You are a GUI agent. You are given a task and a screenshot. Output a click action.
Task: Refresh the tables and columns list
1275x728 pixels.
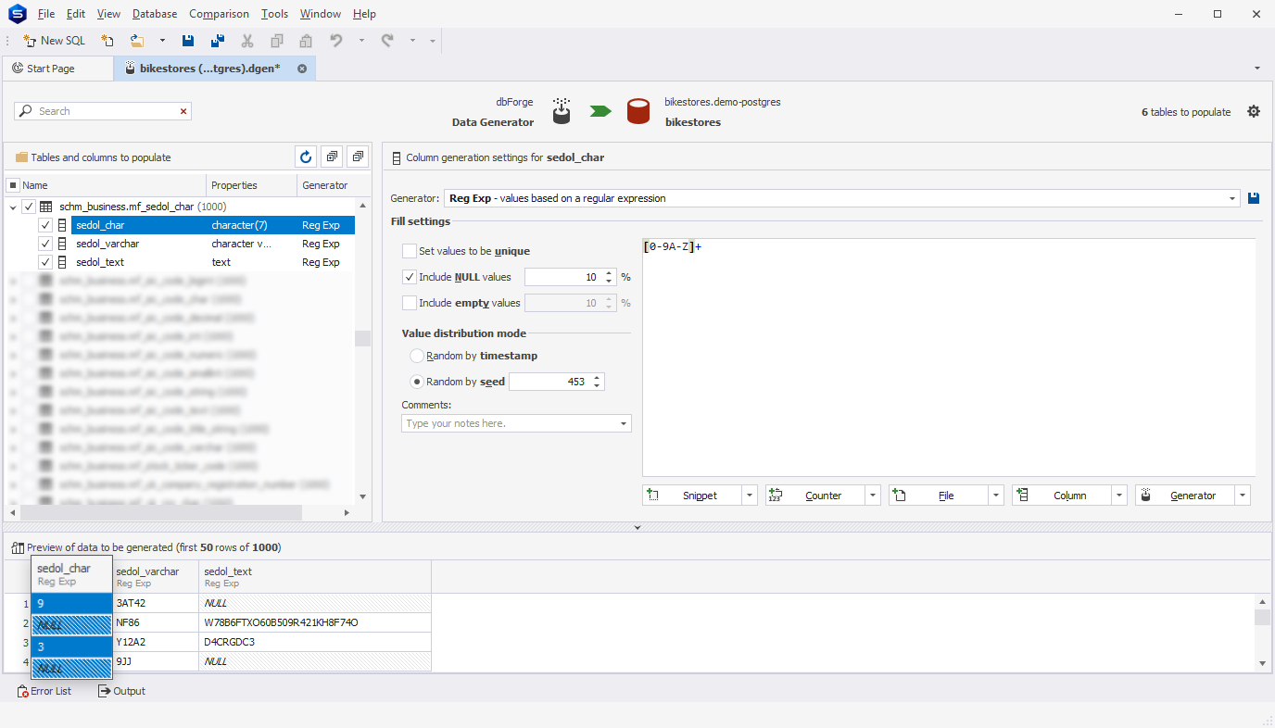[x=306, y=157]
